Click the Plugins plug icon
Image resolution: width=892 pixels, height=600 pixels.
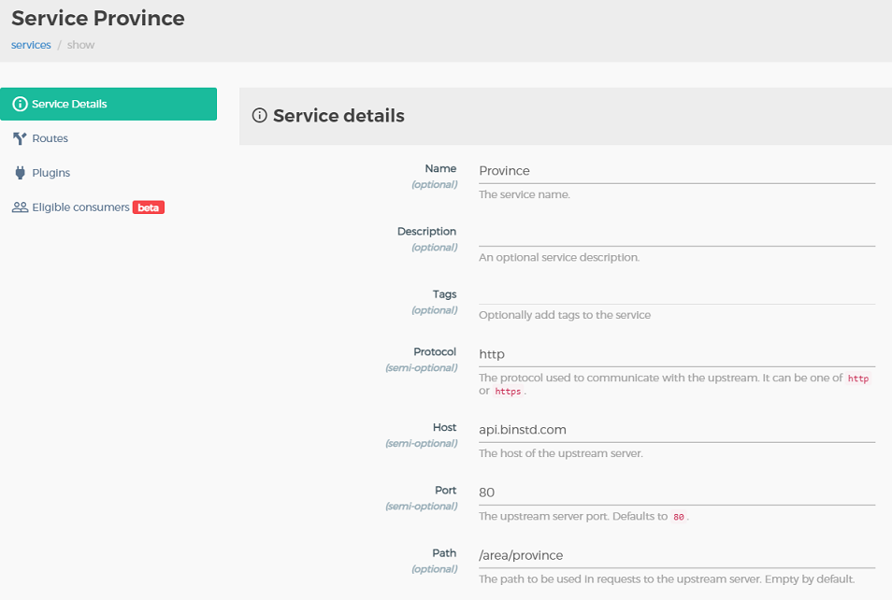pyautogui.click(x=20, y=173)
